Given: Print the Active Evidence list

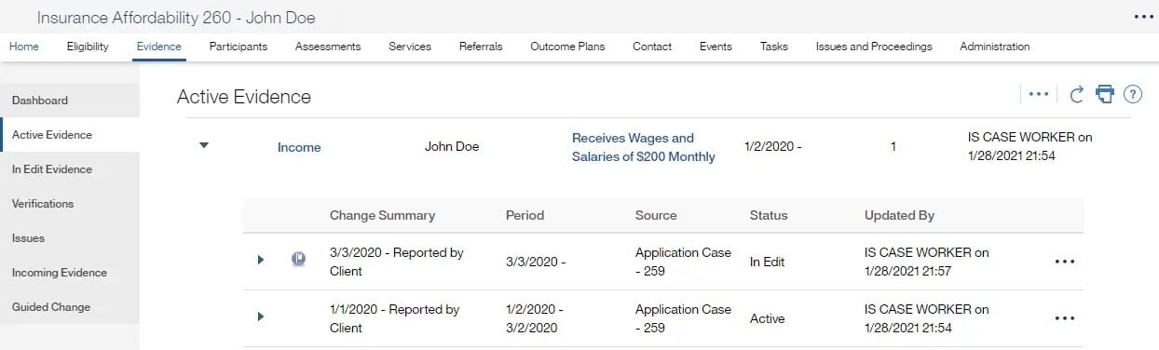Looking at the screenshot, I should (x=1105, y=93).
